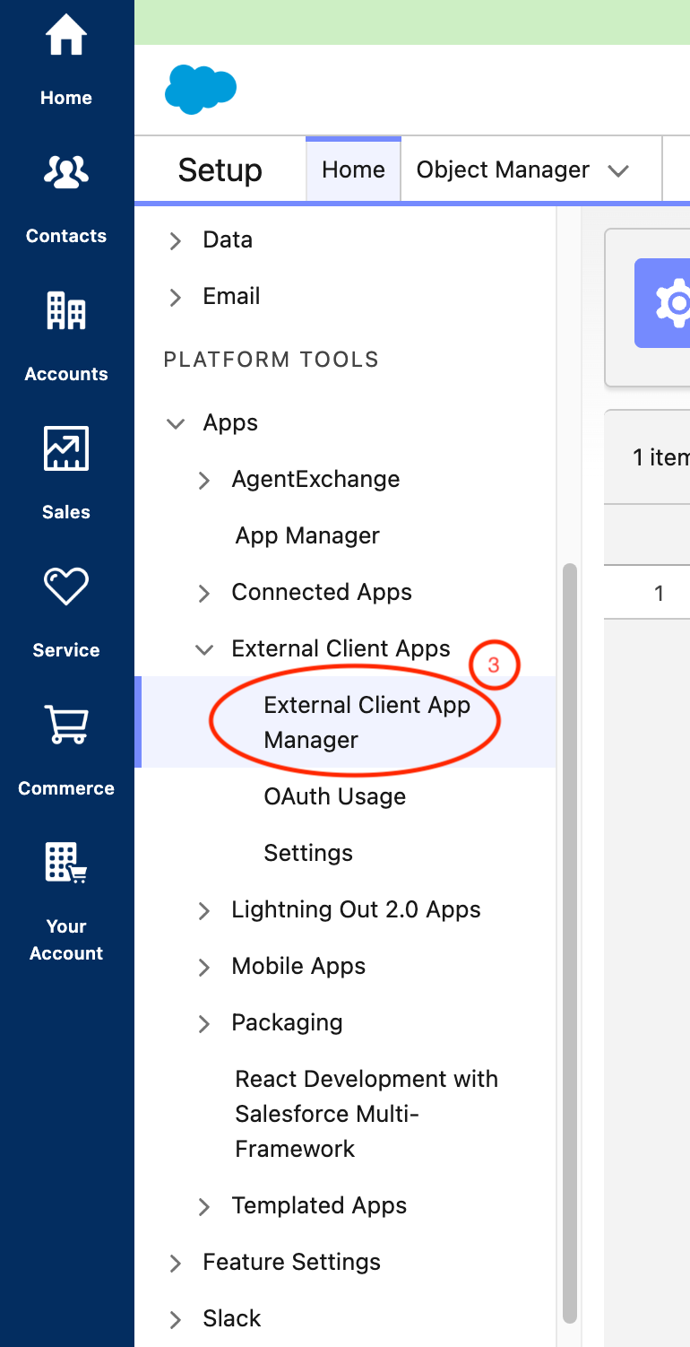The height and width of the screenshot is (1347, 690).
Task: Click row number 1 in the table
Action: (659, 593)
